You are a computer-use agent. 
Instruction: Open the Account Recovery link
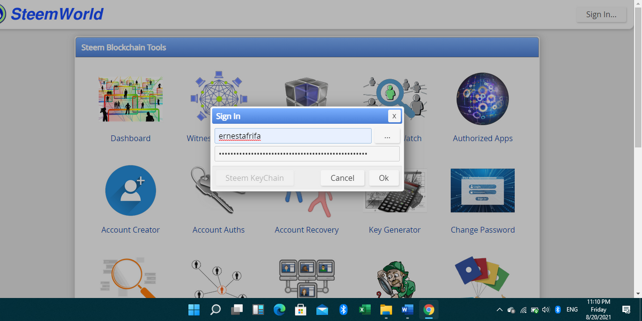click(x=306, y=230)
